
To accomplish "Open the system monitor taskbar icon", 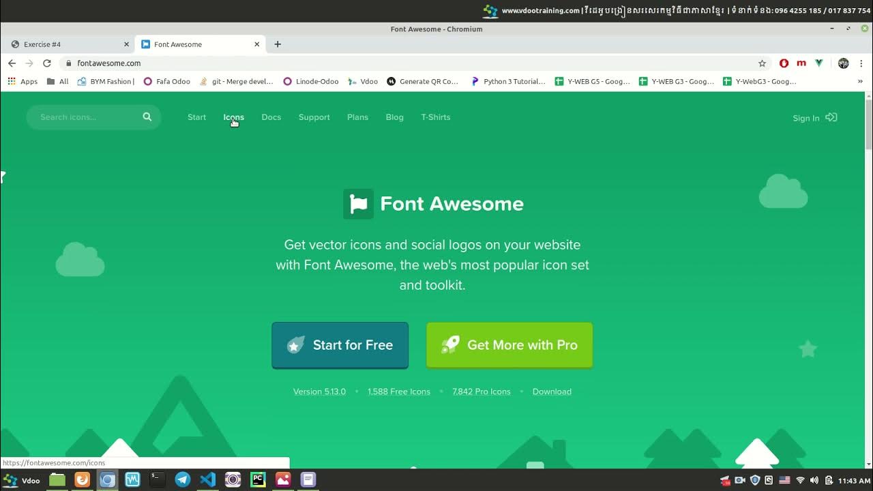I will 132,479.
